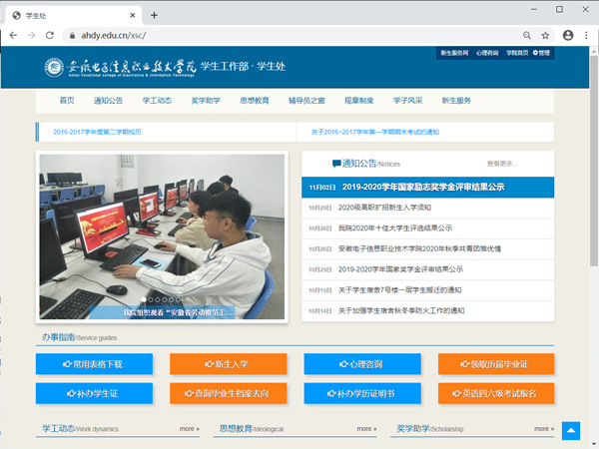This screenshot has height=449, width=599.
Task: Open the 2020级高职扩招新生入学须知 notice
Action: click(x=384, y=208)
